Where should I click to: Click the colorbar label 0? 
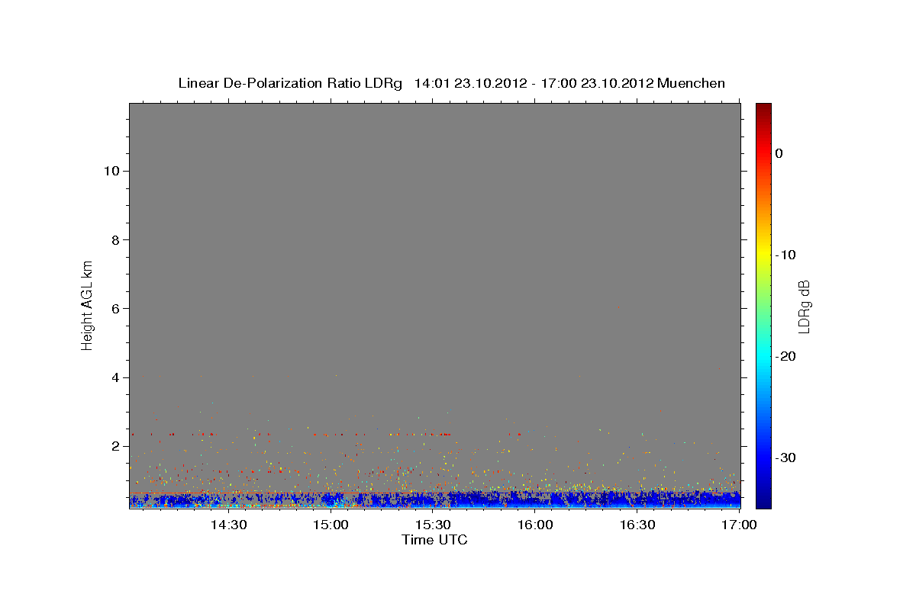(779, 153)
